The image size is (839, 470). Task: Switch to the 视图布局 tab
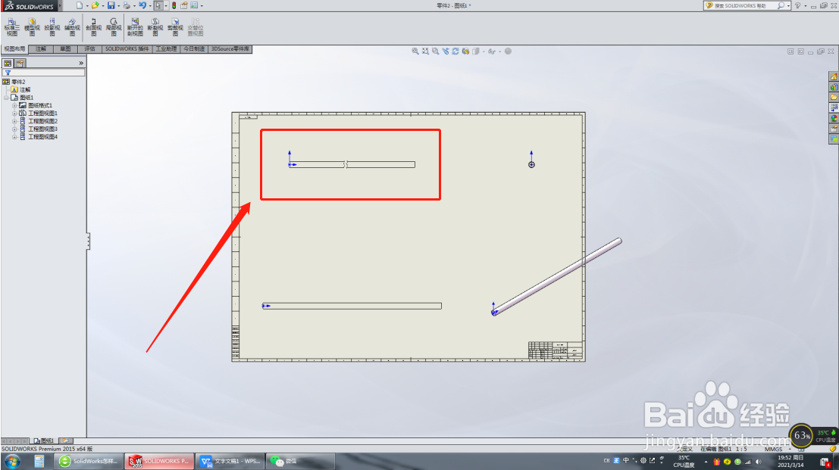pos(14,49)
